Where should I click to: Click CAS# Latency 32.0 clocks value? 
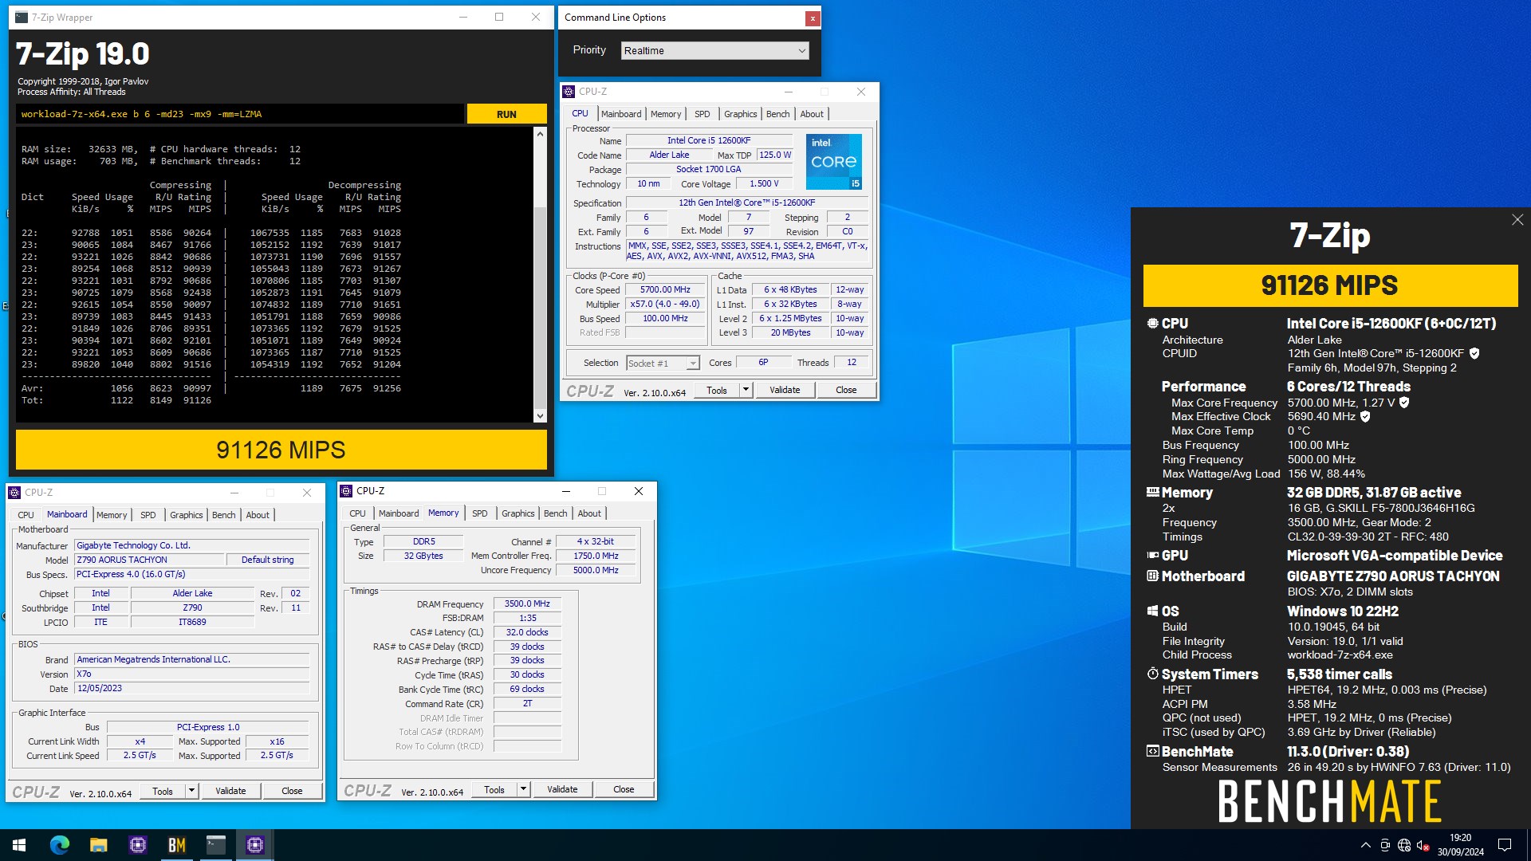tap(527, 632)
